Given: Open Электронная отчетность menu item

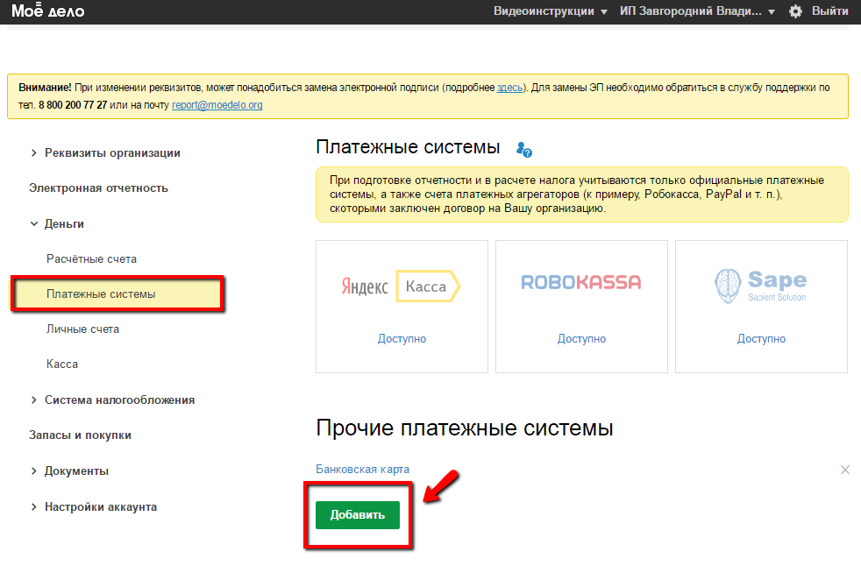Looking at the screenshot, I should pyautogui.click(x=98, y=187).
